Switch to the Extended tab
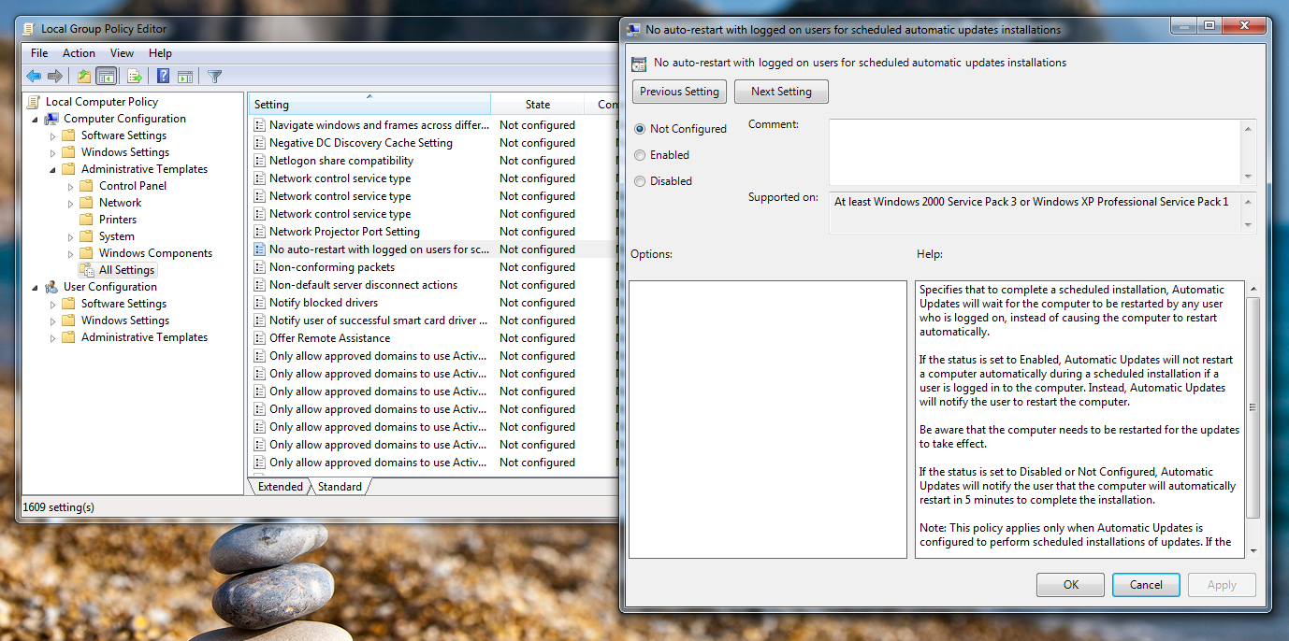1289x641 pixels. pyautogui.click(x=280, y=487)
